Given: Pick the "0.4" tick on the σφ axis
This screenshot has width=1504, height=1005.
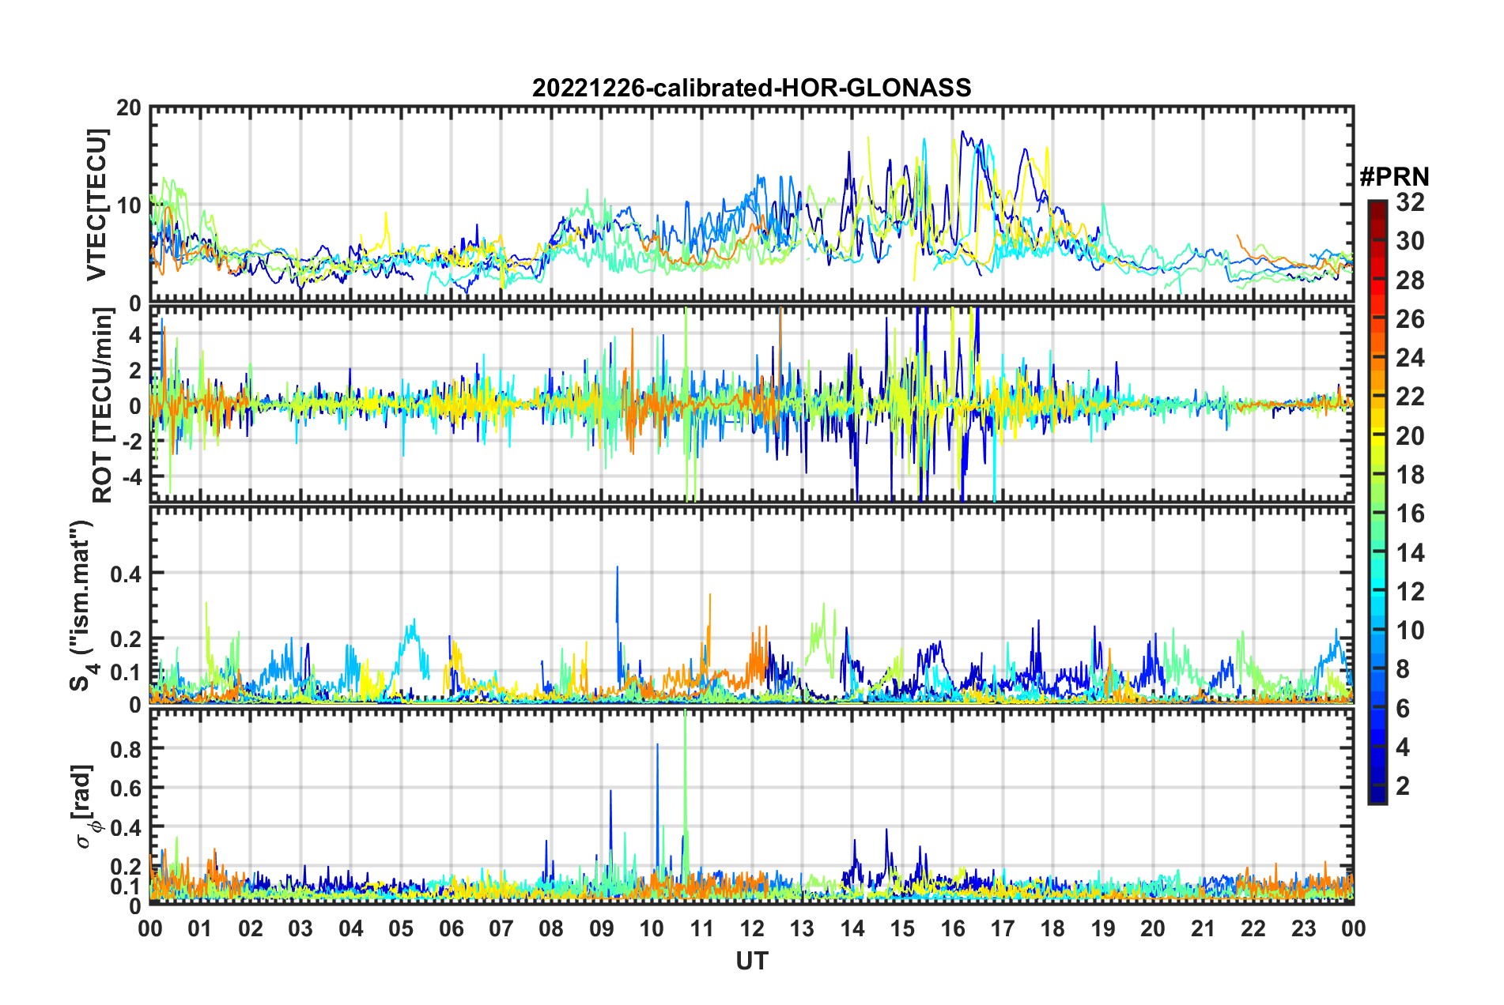Looking at the screenshot, I should [126, 828].
